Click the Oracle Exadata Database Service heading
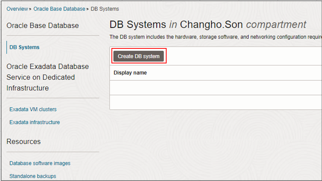The height and width of the screenshot is (181, 322). coord(48,77)
